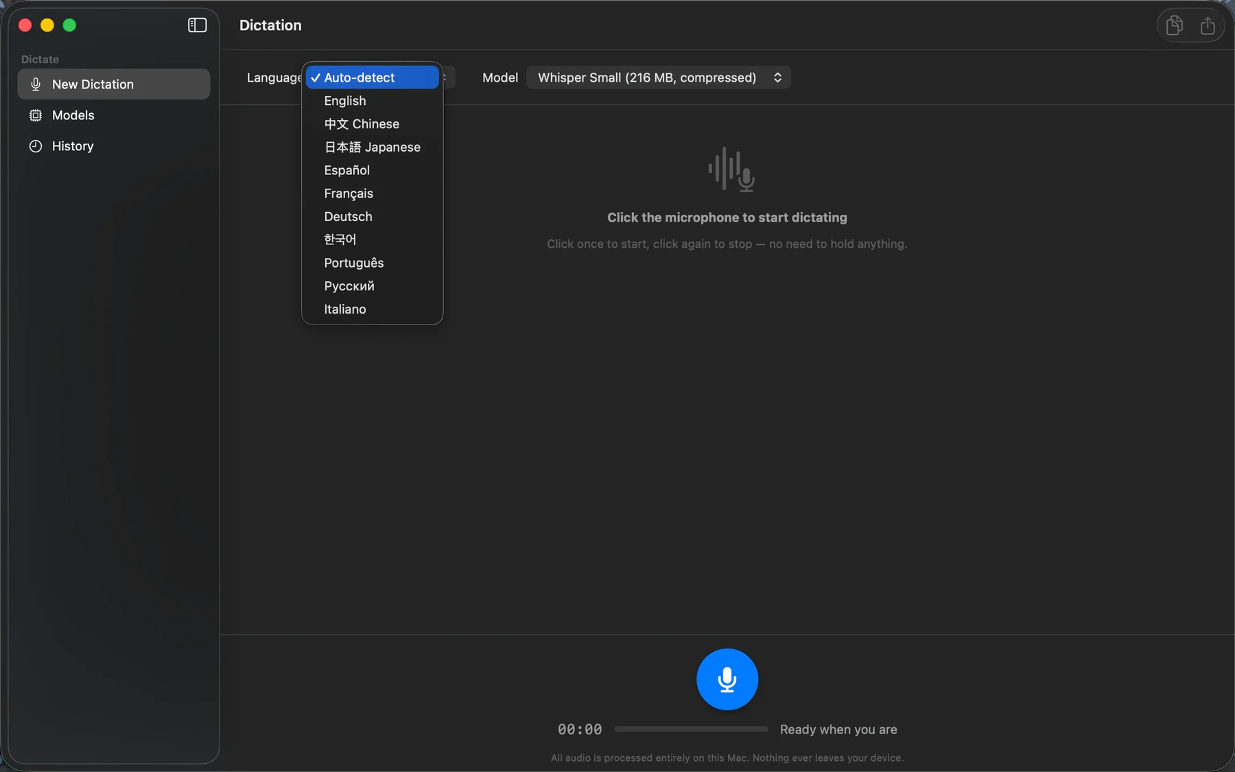Viewport: 1235px width, 772px height.
Task: Click the microphone icon beside New Dictation
Action: [x=36, y=84]
